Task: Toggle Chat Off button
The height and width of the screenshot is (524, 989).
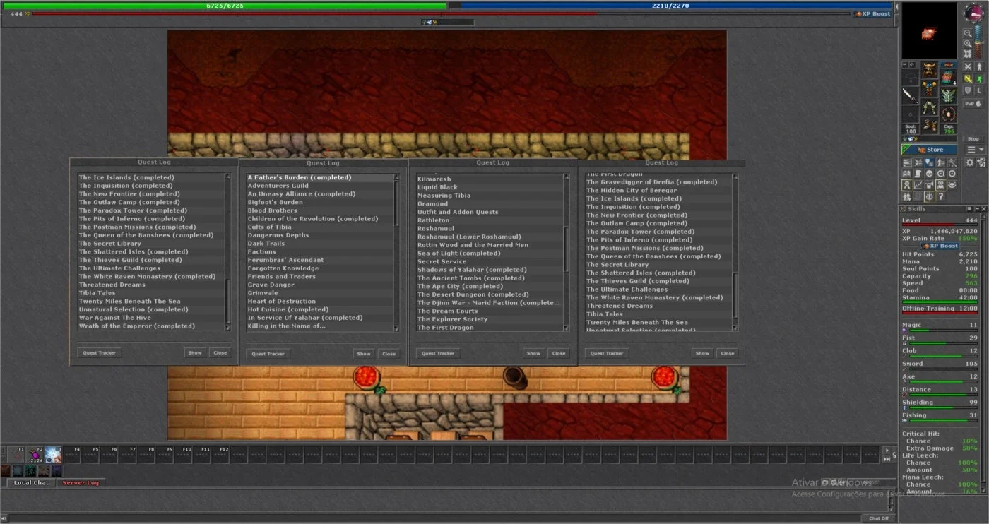Action: [x=879, y=518]
